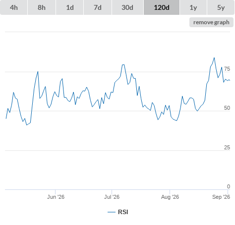Viewport: 235px width, 225px height.
Task: Select the 4h time range tab
Action: point(14,7)
